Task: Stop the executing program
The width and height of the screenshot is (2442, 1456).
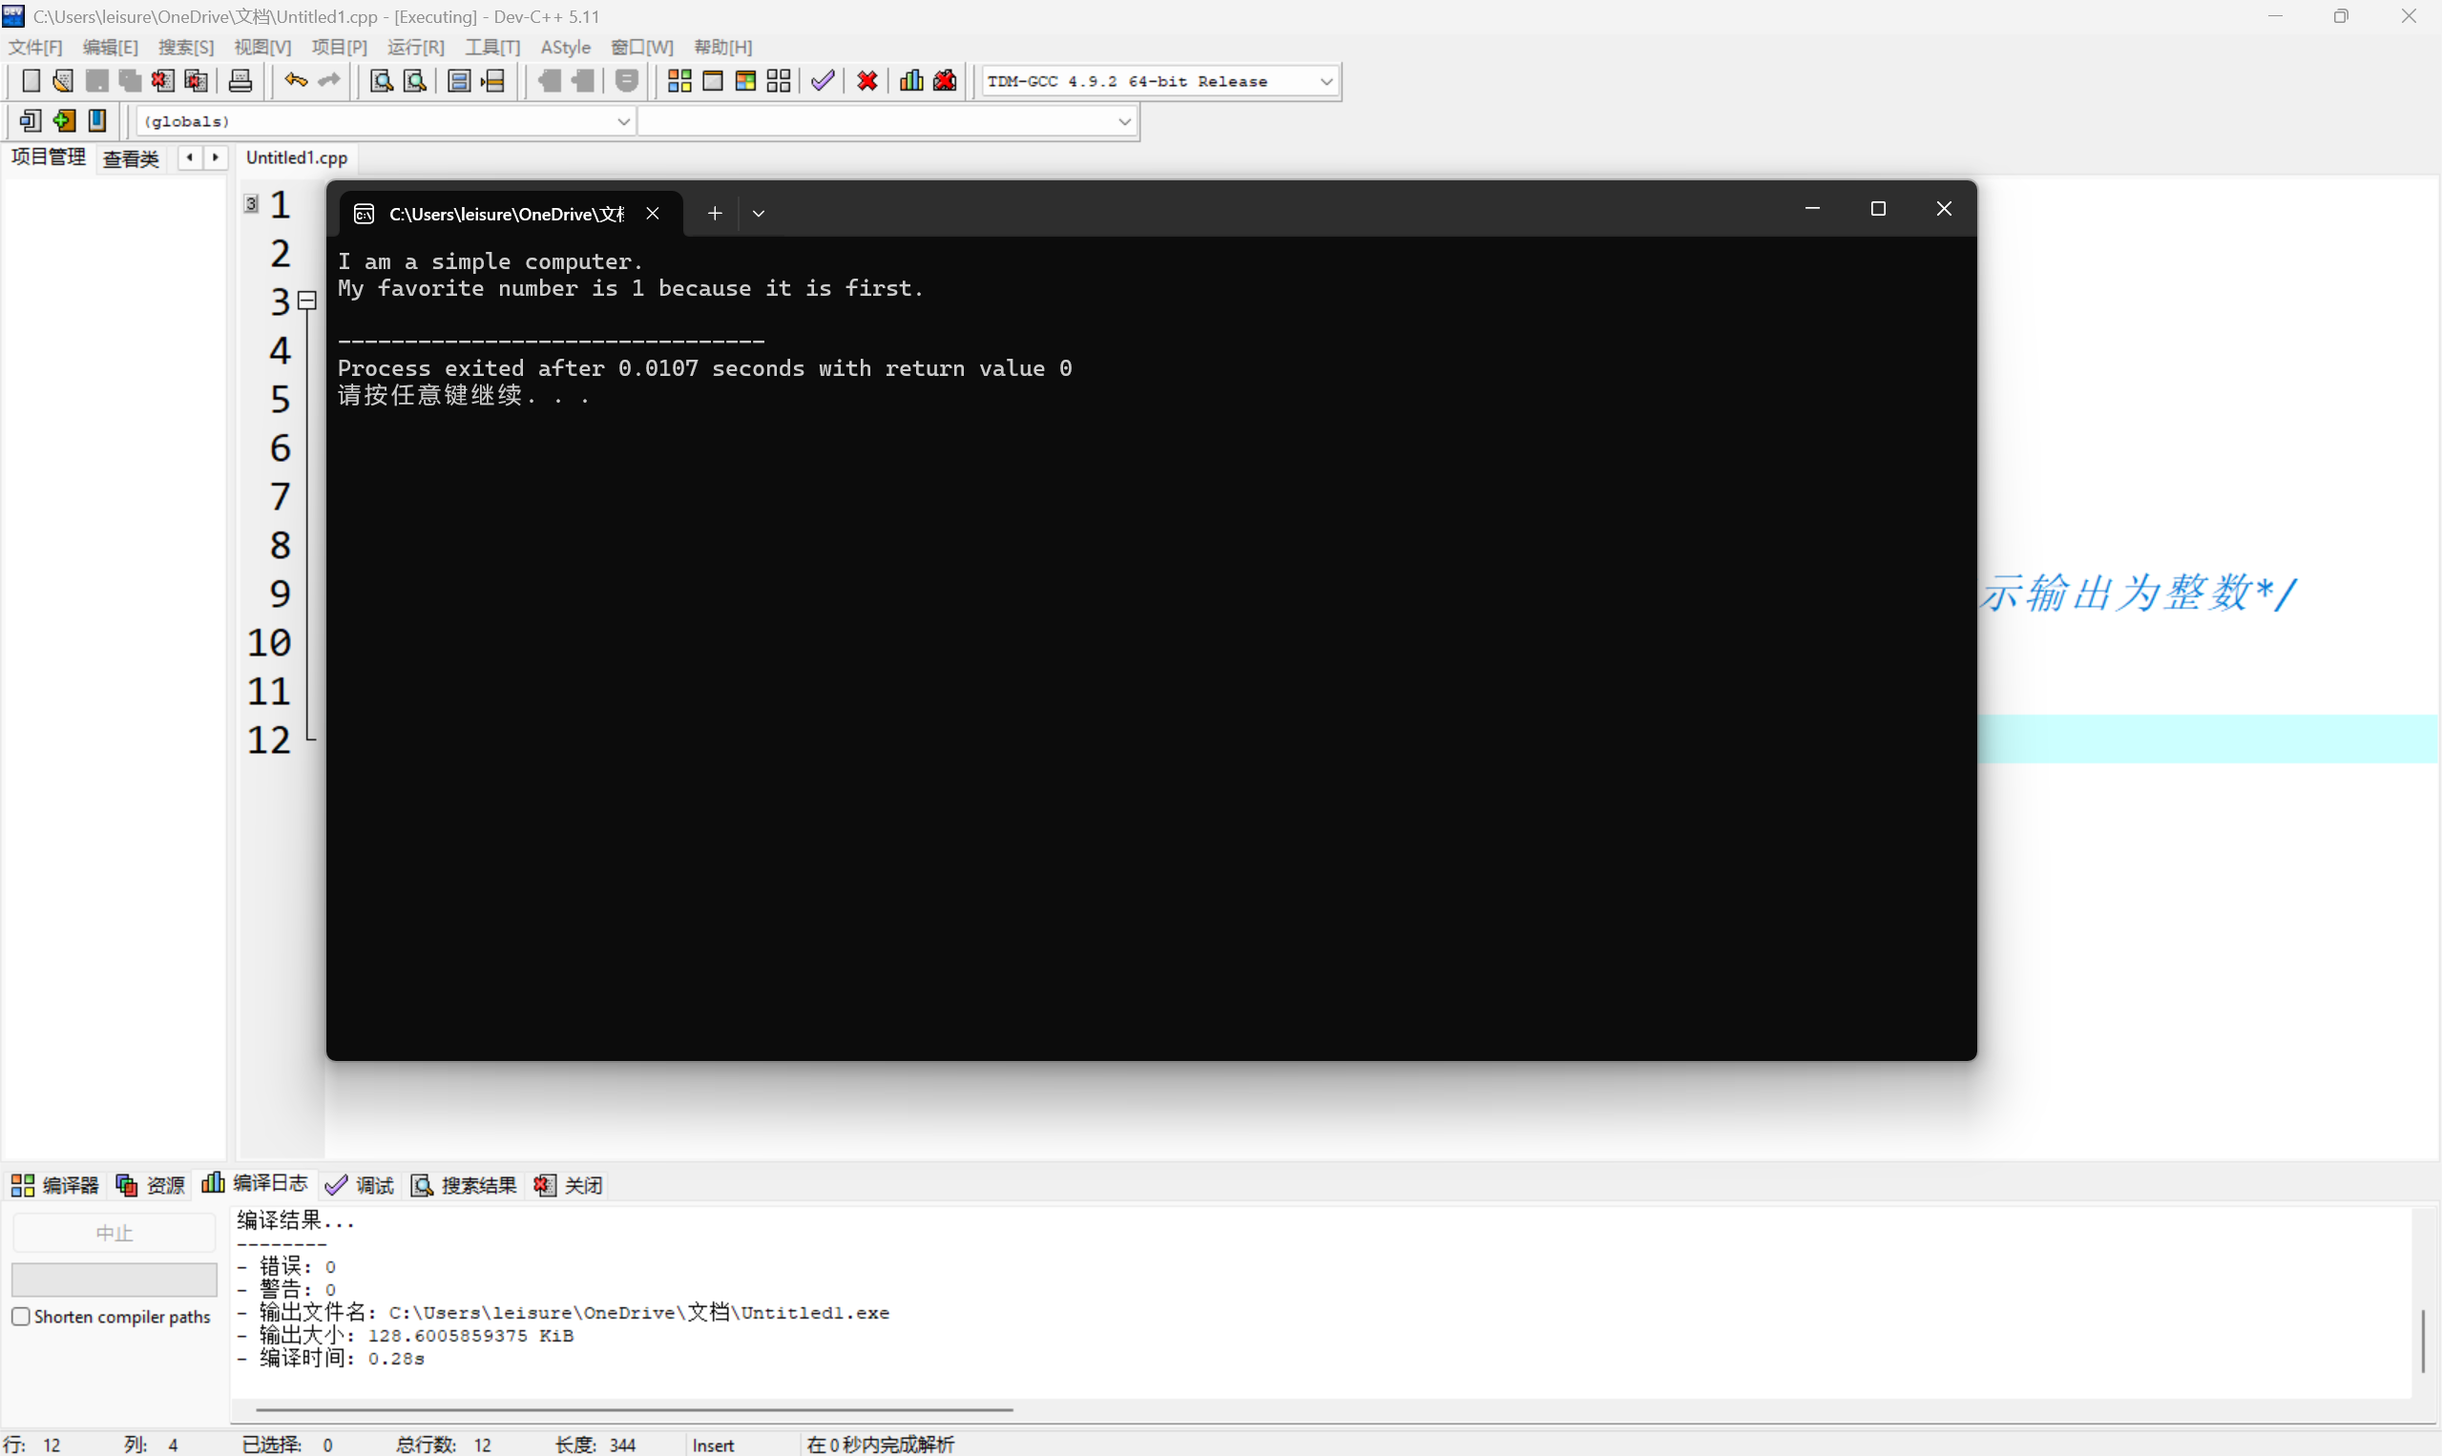Action: click(x=866, y=80)
